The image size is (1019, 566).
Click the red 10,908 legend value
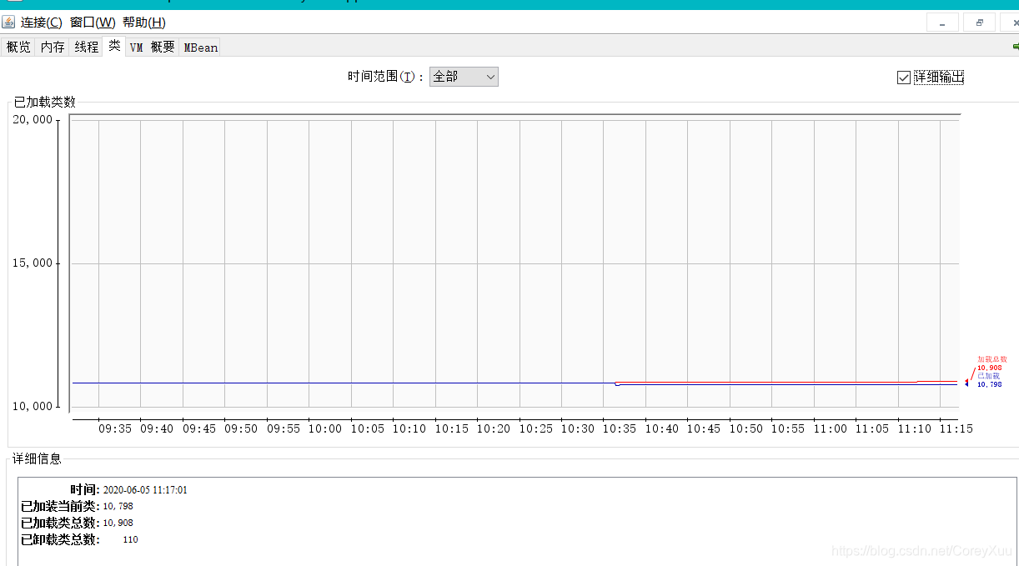(x=990, y=368)
